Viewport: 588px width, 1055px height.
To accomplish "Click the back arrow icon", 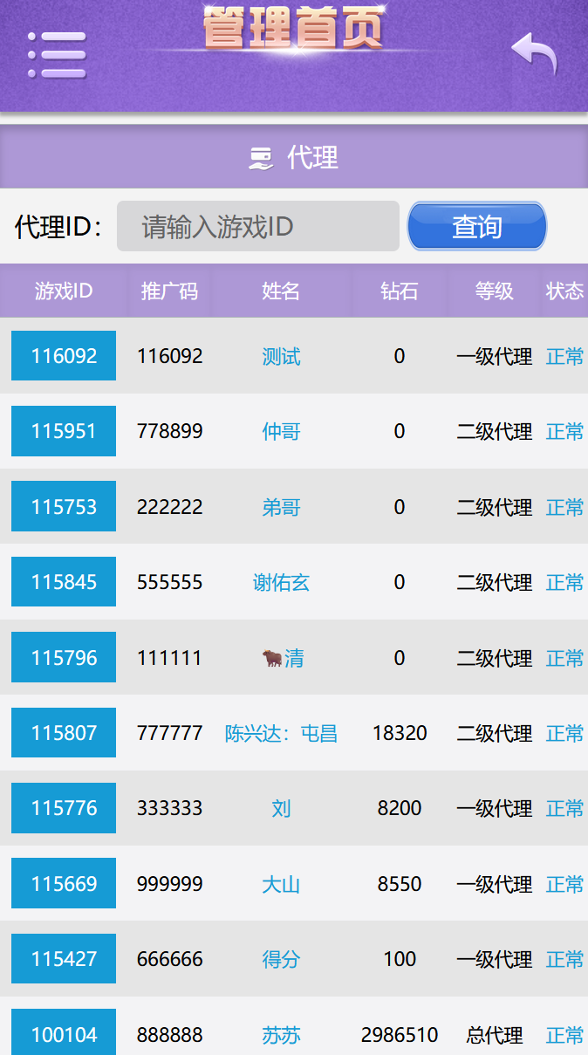I will (x=534, y=53).
